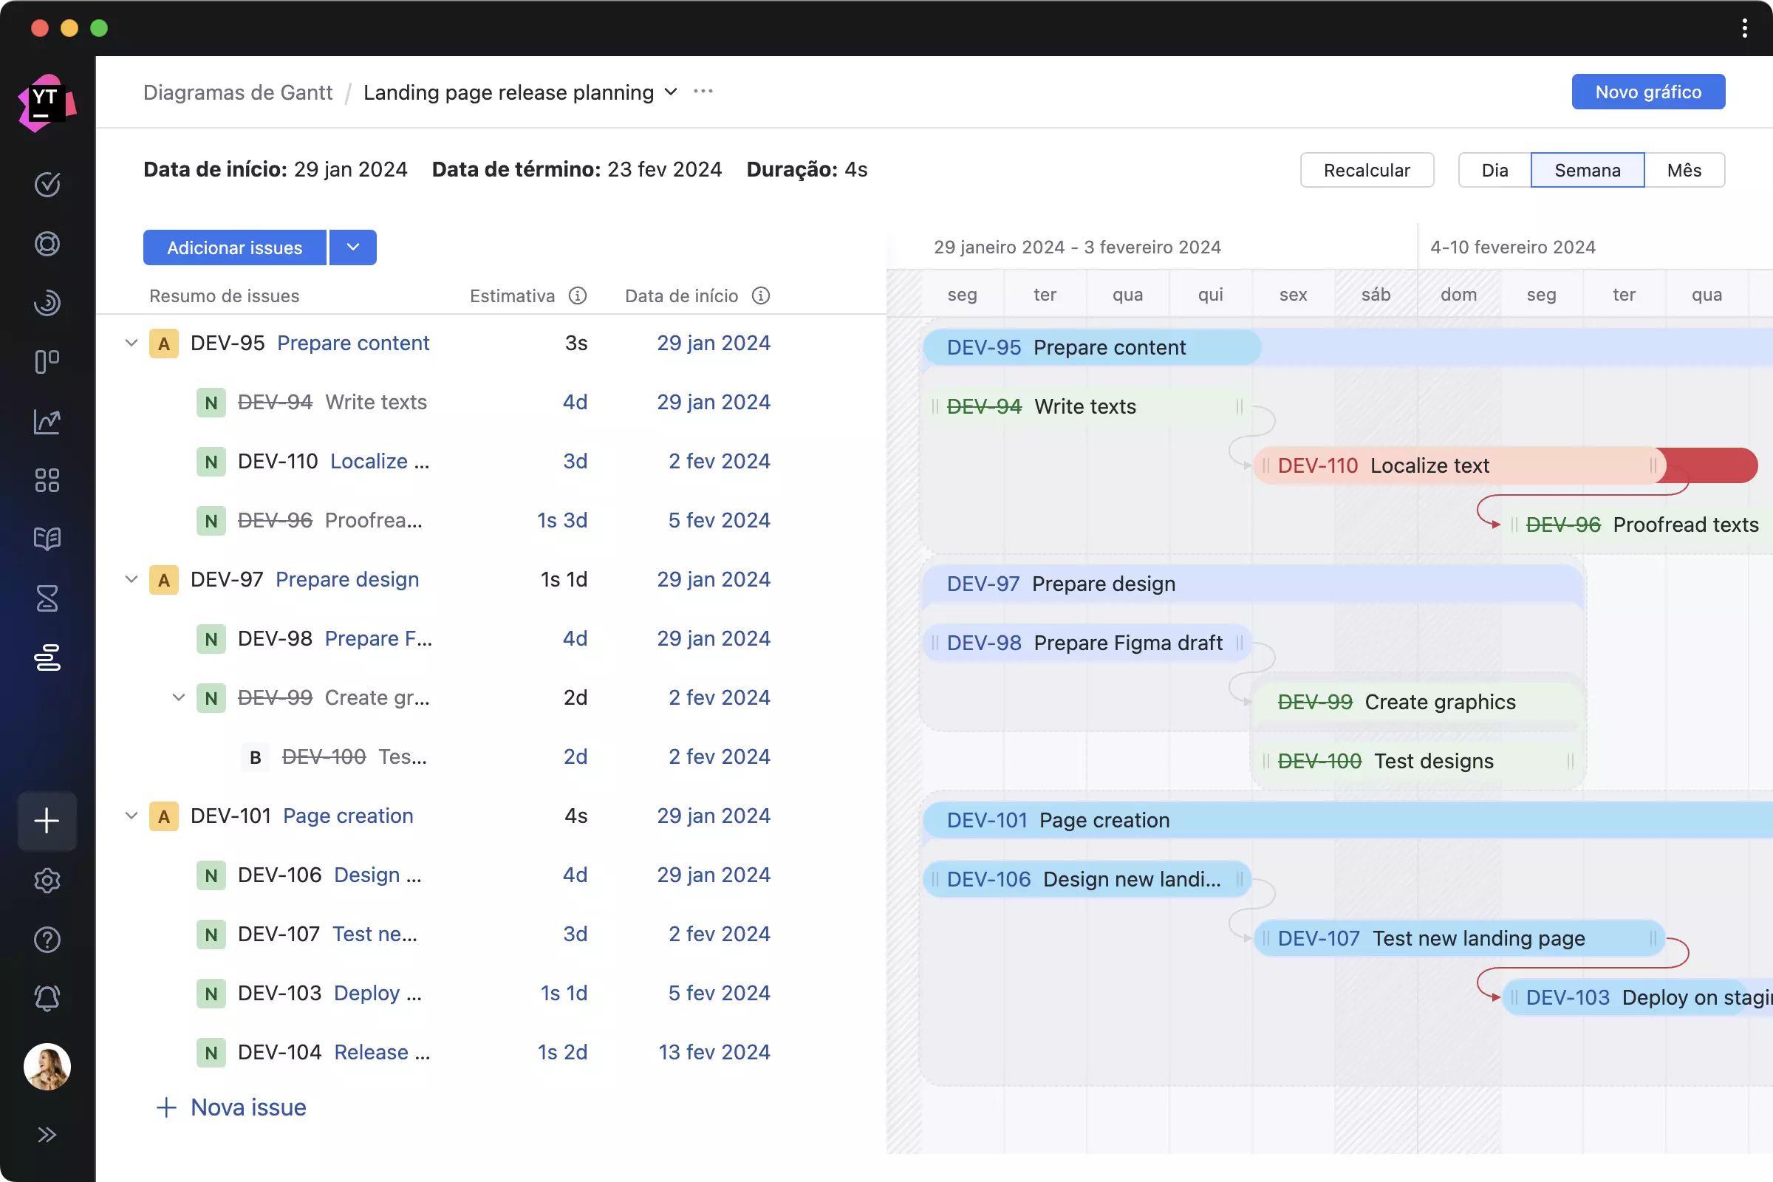
Task: Click the checkmark/tasks icon in sidebar
Action: [46, 185]
